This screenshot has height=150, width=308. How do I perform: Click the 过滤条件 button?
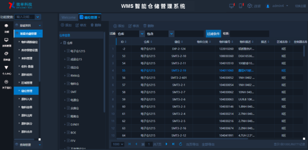pos(213,34)
